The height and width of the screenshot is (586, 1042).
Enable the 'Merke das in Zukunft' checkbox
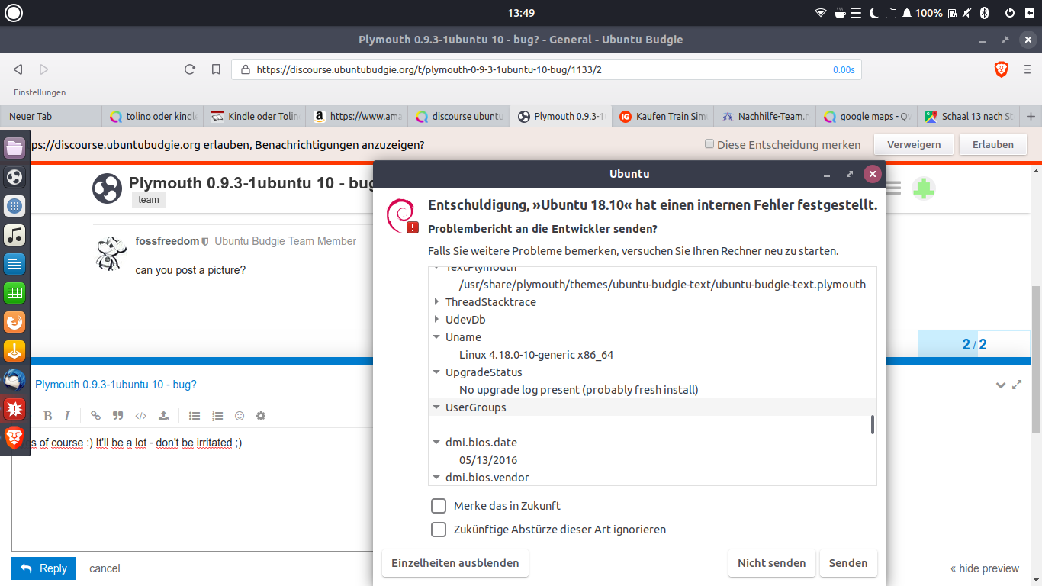click(x=439, y=506)
